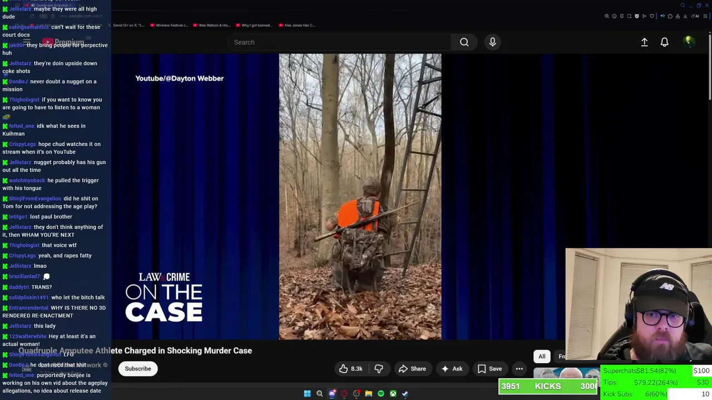Click chat username 'solidpliskin1491'
This screenshot has width=712, height=400.
click(x=29, y=298)
